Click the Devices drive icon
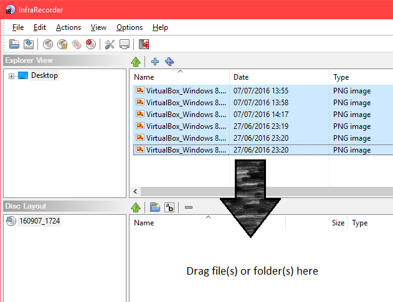This screenshot has width=393, height=302. pyautogui.click(x=125, y=44)
